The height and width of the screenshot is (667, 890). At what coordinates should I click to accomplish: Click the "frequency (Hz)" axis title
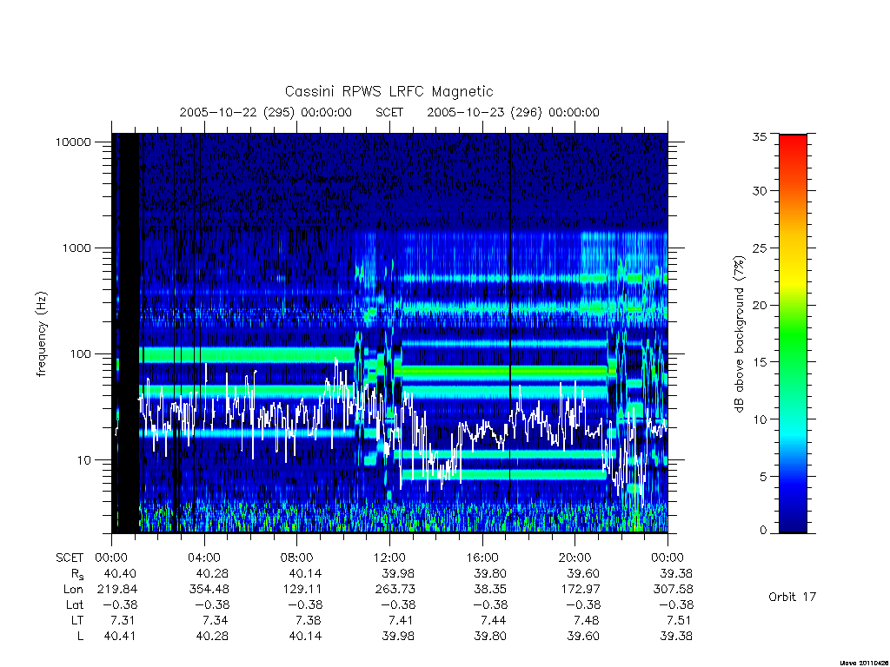42,334
